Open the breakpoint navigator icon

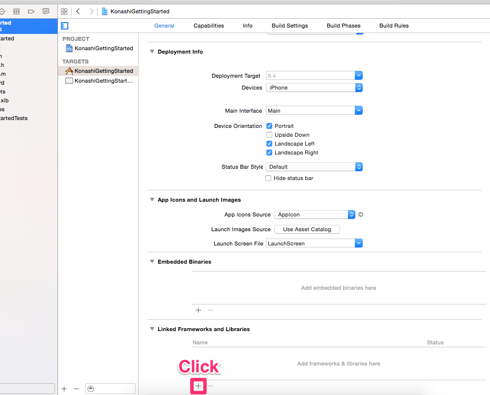tap(31, 11)
